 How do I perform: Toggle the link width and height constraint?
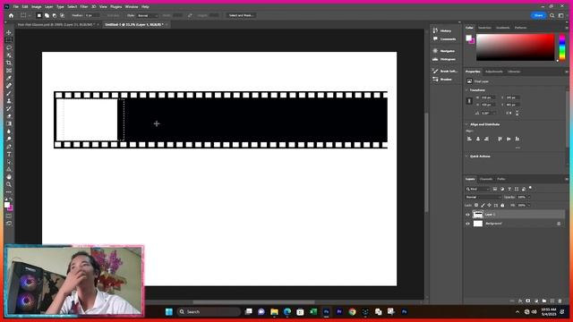(x=469, y=101)
